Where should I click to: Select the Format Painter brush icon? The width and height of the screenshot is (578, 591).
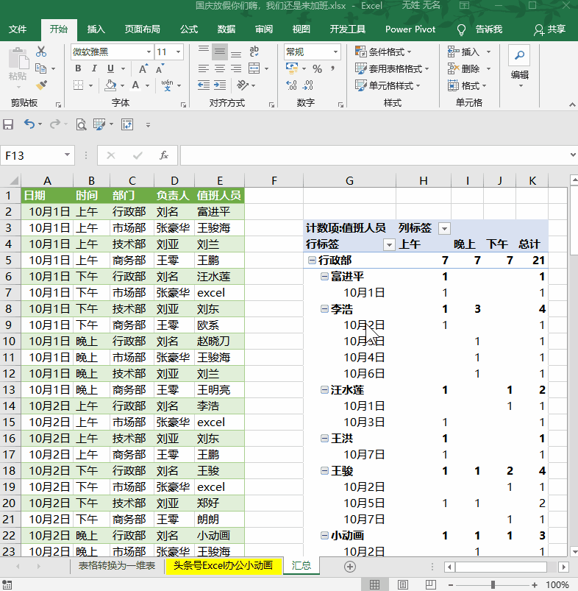pos(41,85)
